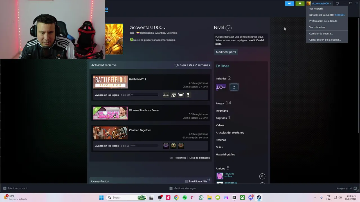Open Discord from the taskbar
Viewport: 360px width, 202px height.
[251, 198]
